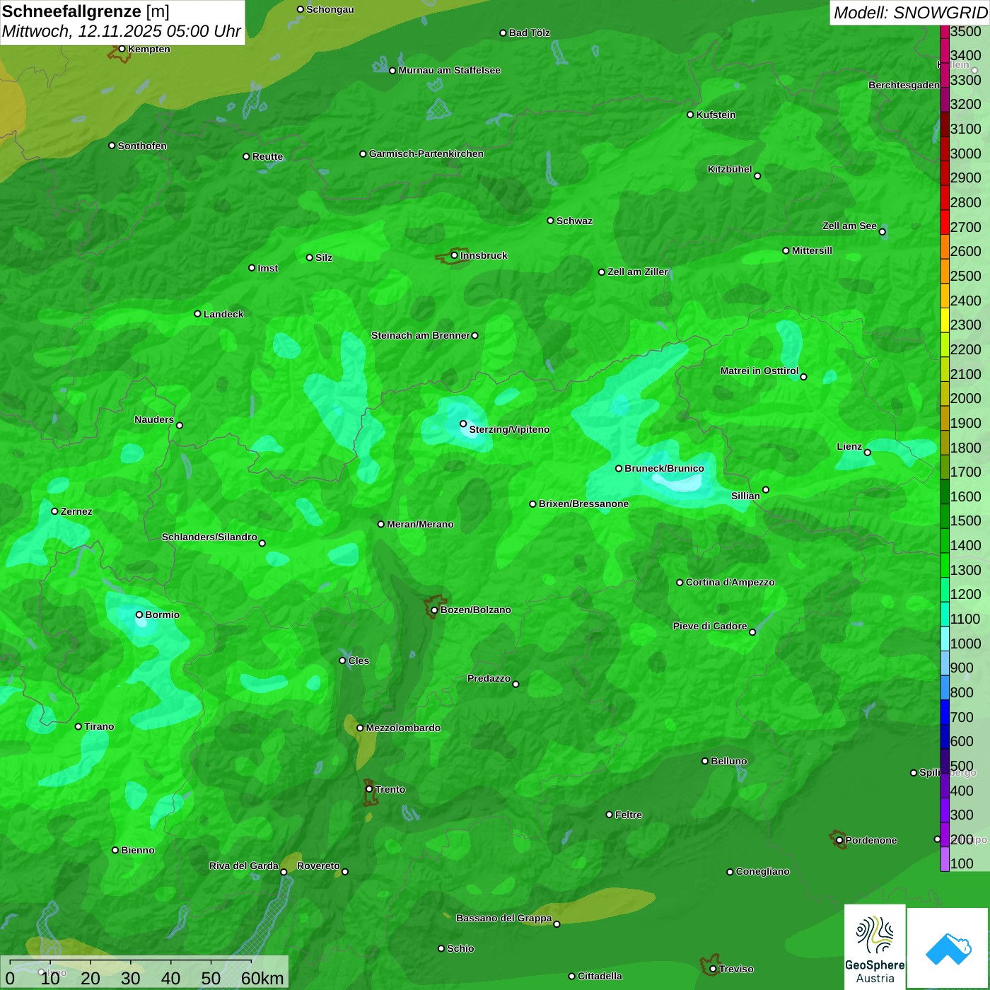This screenshot has width=990, height=990.
Task: Click the Schwaz marker dot
Action: [550, 220]
